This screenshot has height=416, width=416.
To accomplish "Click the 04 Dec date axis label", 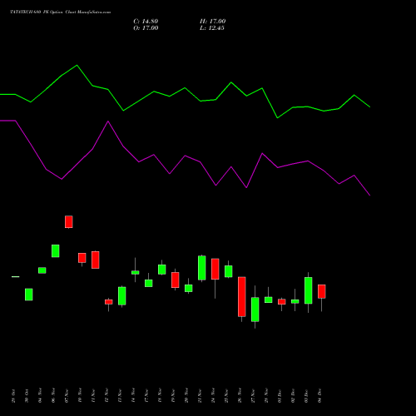I will click(x=319, y=396).
